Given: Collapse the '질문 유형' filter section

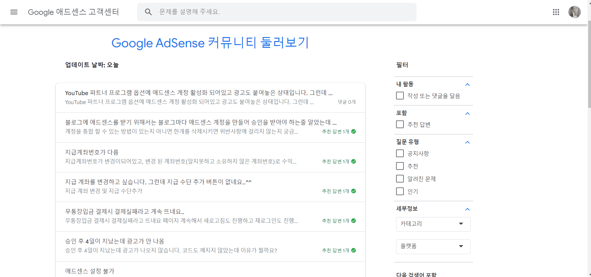Looking at the screenshot, I should 468,142.
